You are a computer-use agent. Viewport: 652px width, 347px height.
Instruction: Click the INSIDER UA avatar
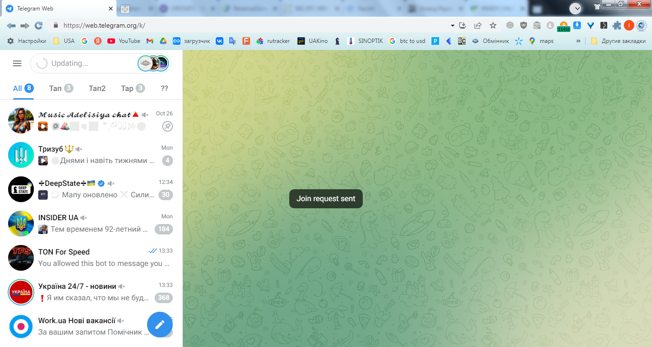(21, 224)
